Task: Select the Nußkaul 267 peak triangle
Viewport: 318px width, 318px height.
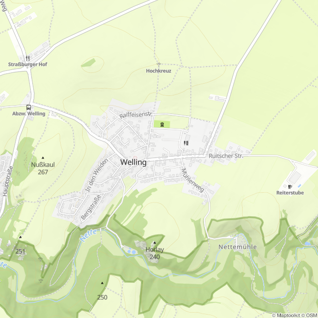Action: point(43,158)
